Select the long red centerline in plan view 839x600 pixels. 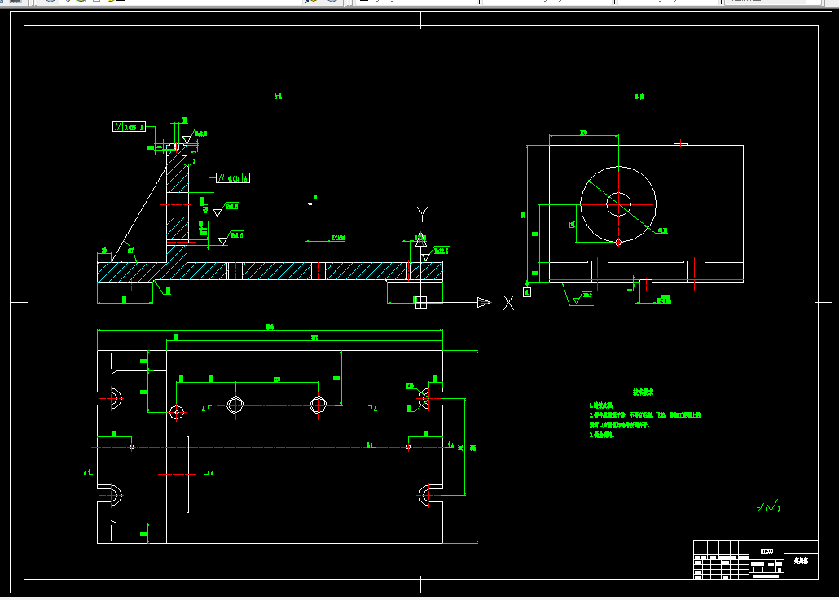pos(272,447)
